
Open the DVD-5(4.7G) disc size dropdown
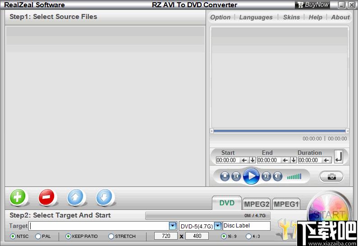218,226
